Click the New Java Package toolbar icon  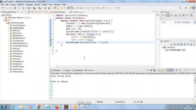(46, 8)
